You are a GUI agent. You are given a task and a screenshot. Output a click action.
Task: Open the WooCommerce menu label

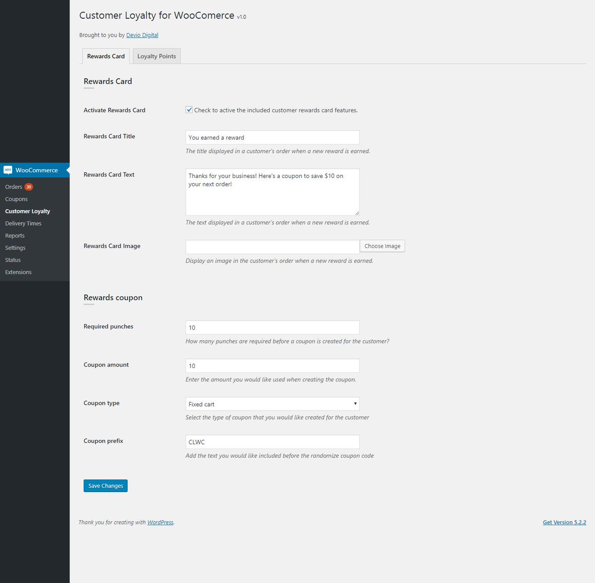tap(37, 170)
